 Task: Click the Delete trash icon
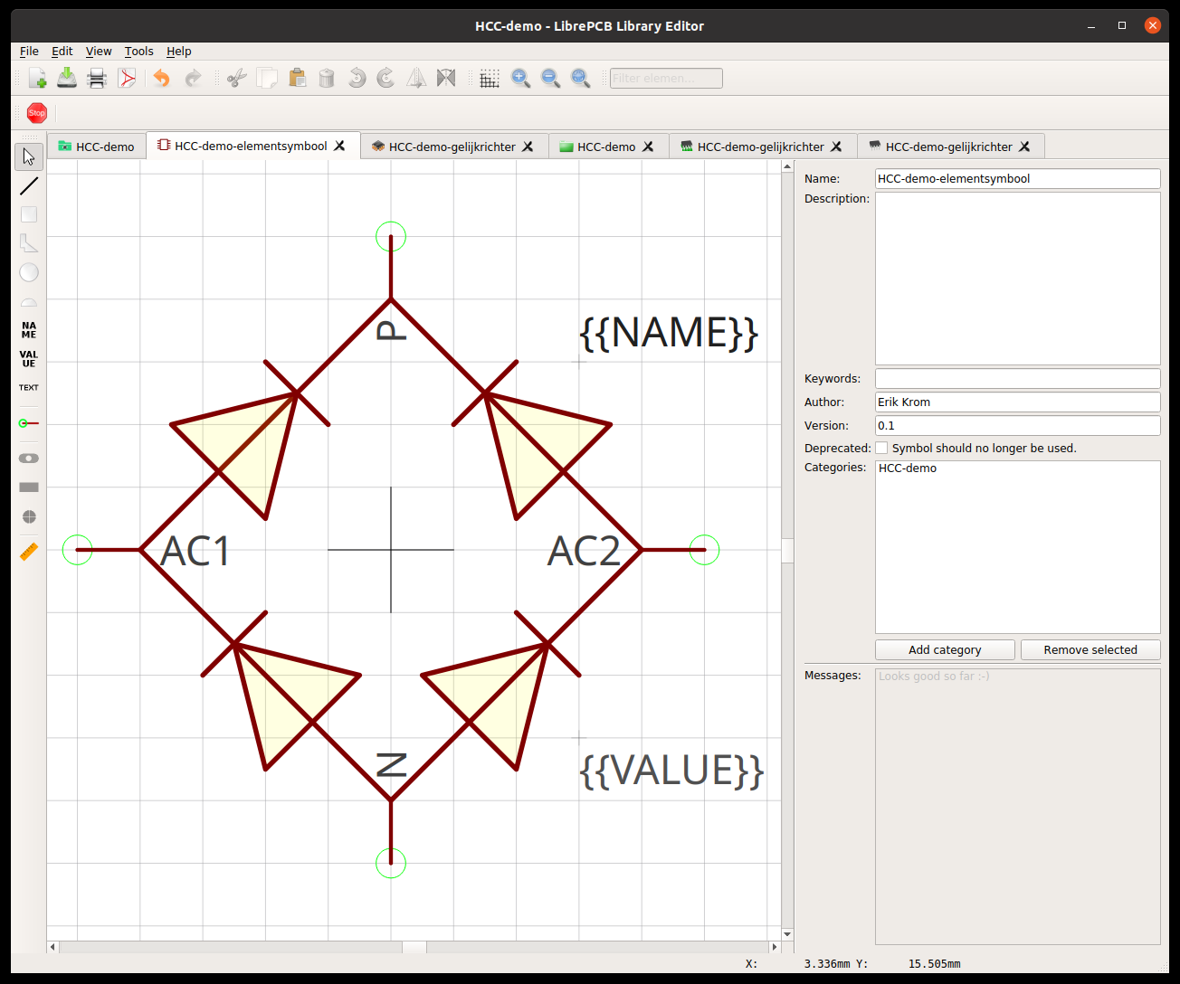pyautogui.click(x=327, y=79)
